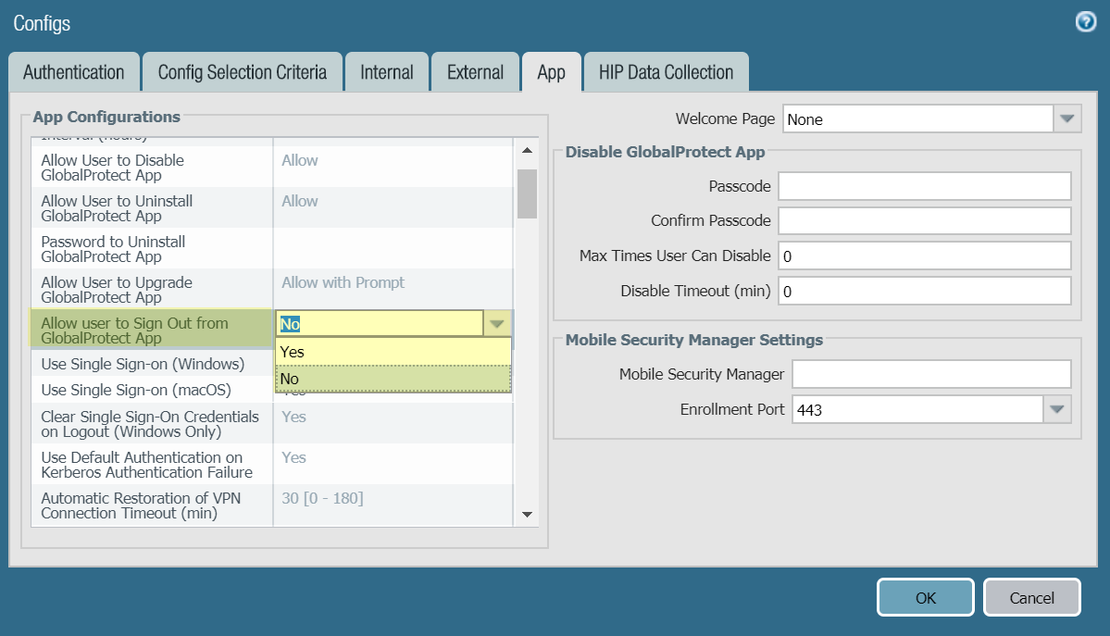Switch to the Authentication tab
This screenshot has height=636, width=1110.
coord(74,72)
